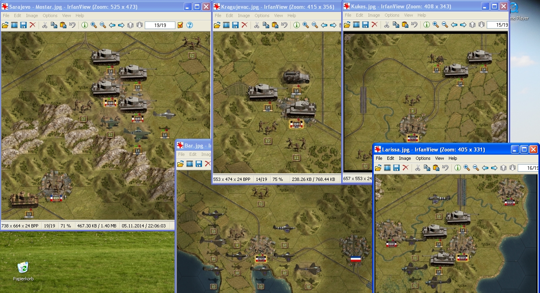Copy icon in Larissa window

pyautogui.click(x=427, y=168)
